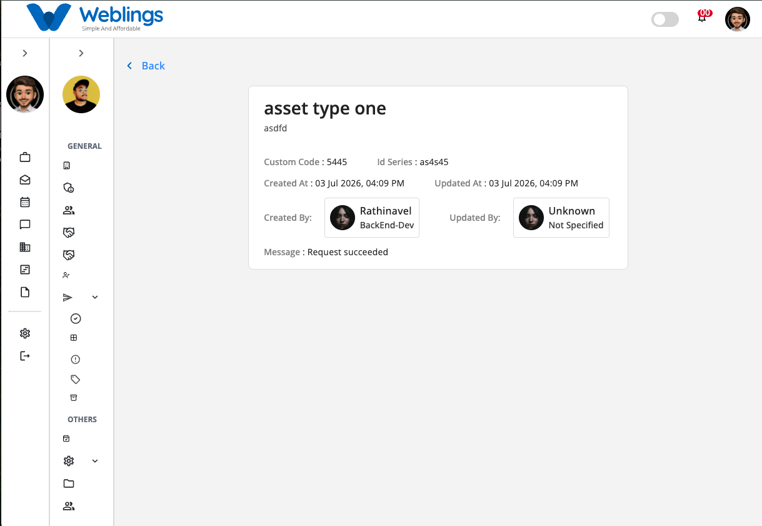Open the briefcase icon in left rail
Screen dimensions: 762x526
25,157
